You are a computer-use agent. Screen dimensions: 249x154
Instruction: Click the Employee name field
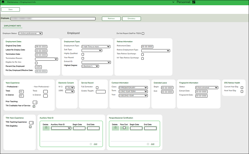click(x=53, y=19)
